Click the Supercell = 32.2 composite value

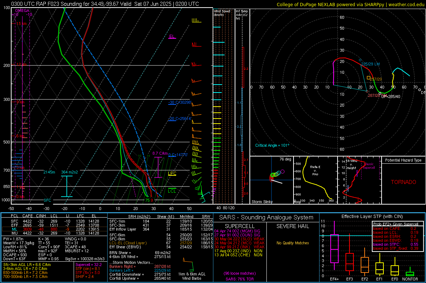coord(88,265)
